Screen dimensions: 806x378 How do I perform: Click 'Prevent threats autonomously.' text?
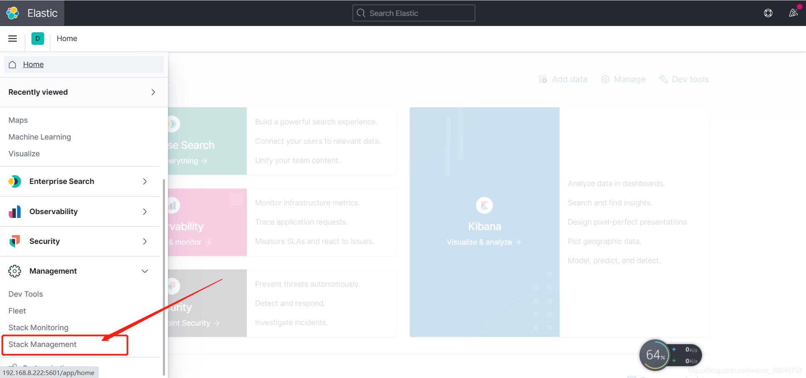(307, 284)
